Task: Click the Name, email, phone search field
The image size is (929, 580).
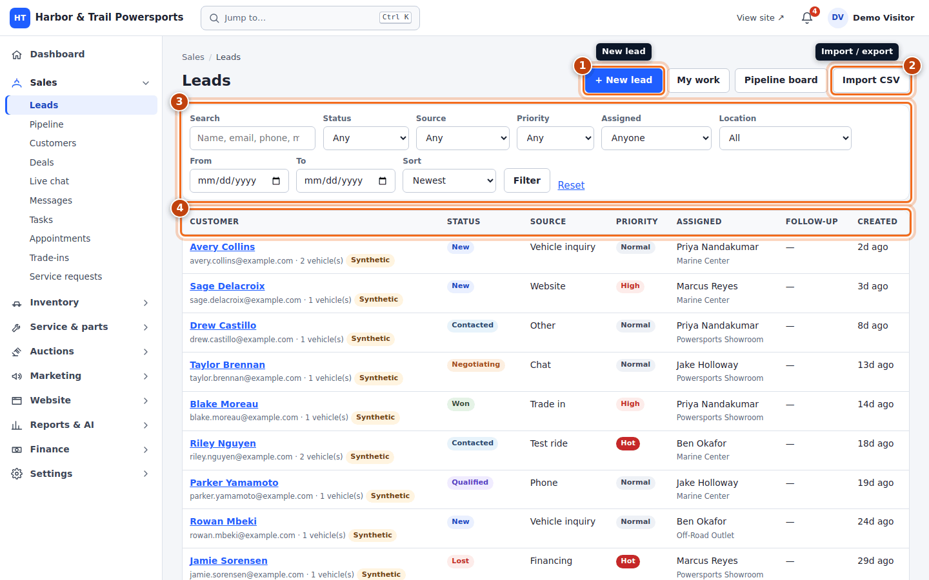Action: (x=252, y=138)
